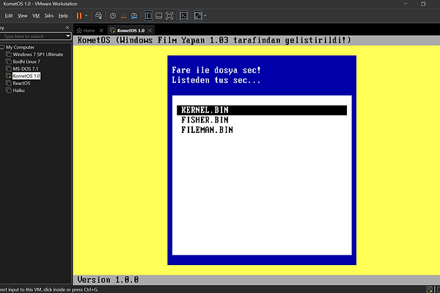Image resolution: width=440 pixels, height=293 pixels.
Task: Click the Bodhi Linux 7 VM icon
Action: pos(9,62)
